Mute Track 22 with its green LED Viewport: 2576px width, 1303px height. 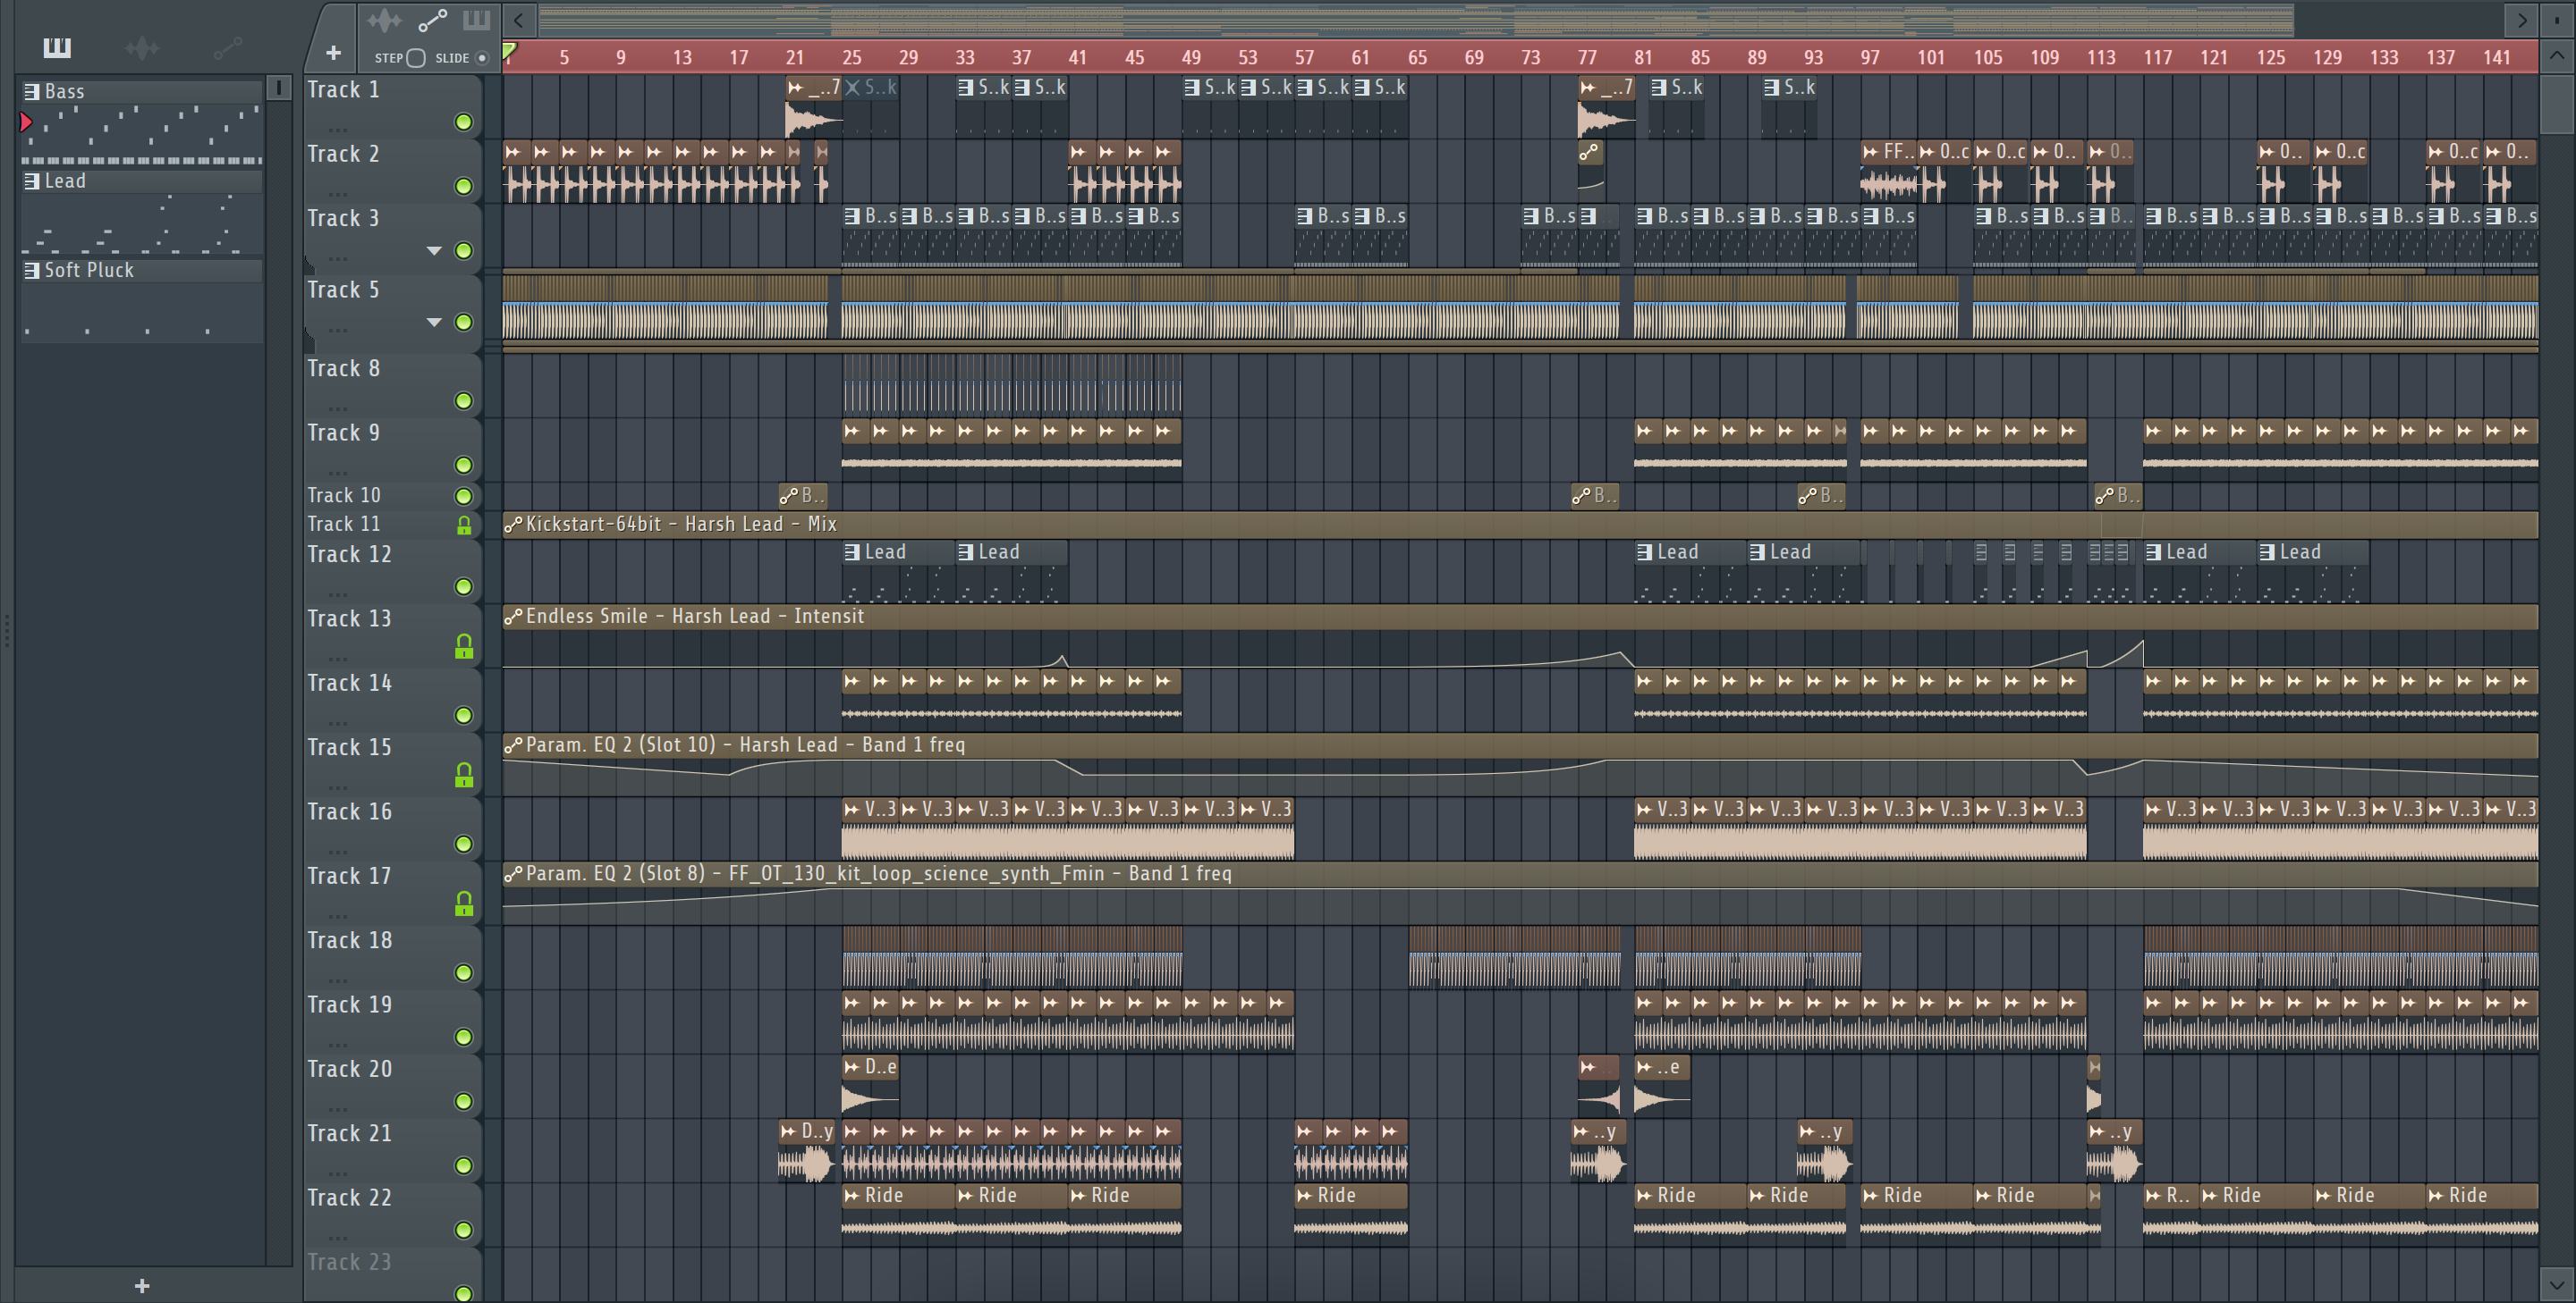tap(463, 1230)
